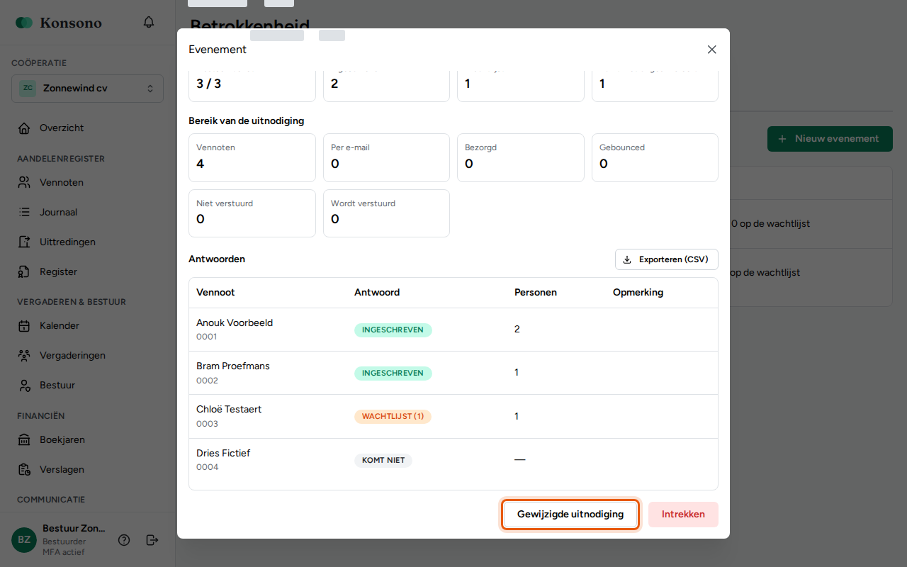
Task: Click the Overzicht home icon
Action: coord(24,128)
